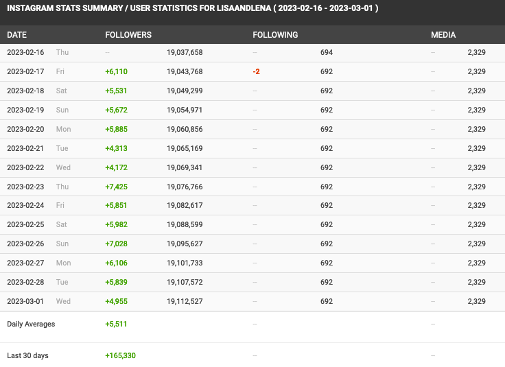Click the +6,110 follower gain

pyautogui.click(x=116, y=71)
